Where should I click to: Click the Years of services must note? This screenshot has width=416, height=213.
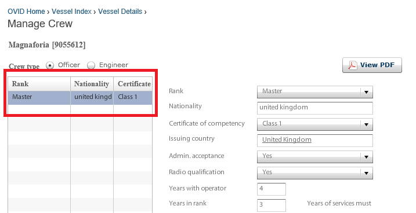(x=339, y=203)
